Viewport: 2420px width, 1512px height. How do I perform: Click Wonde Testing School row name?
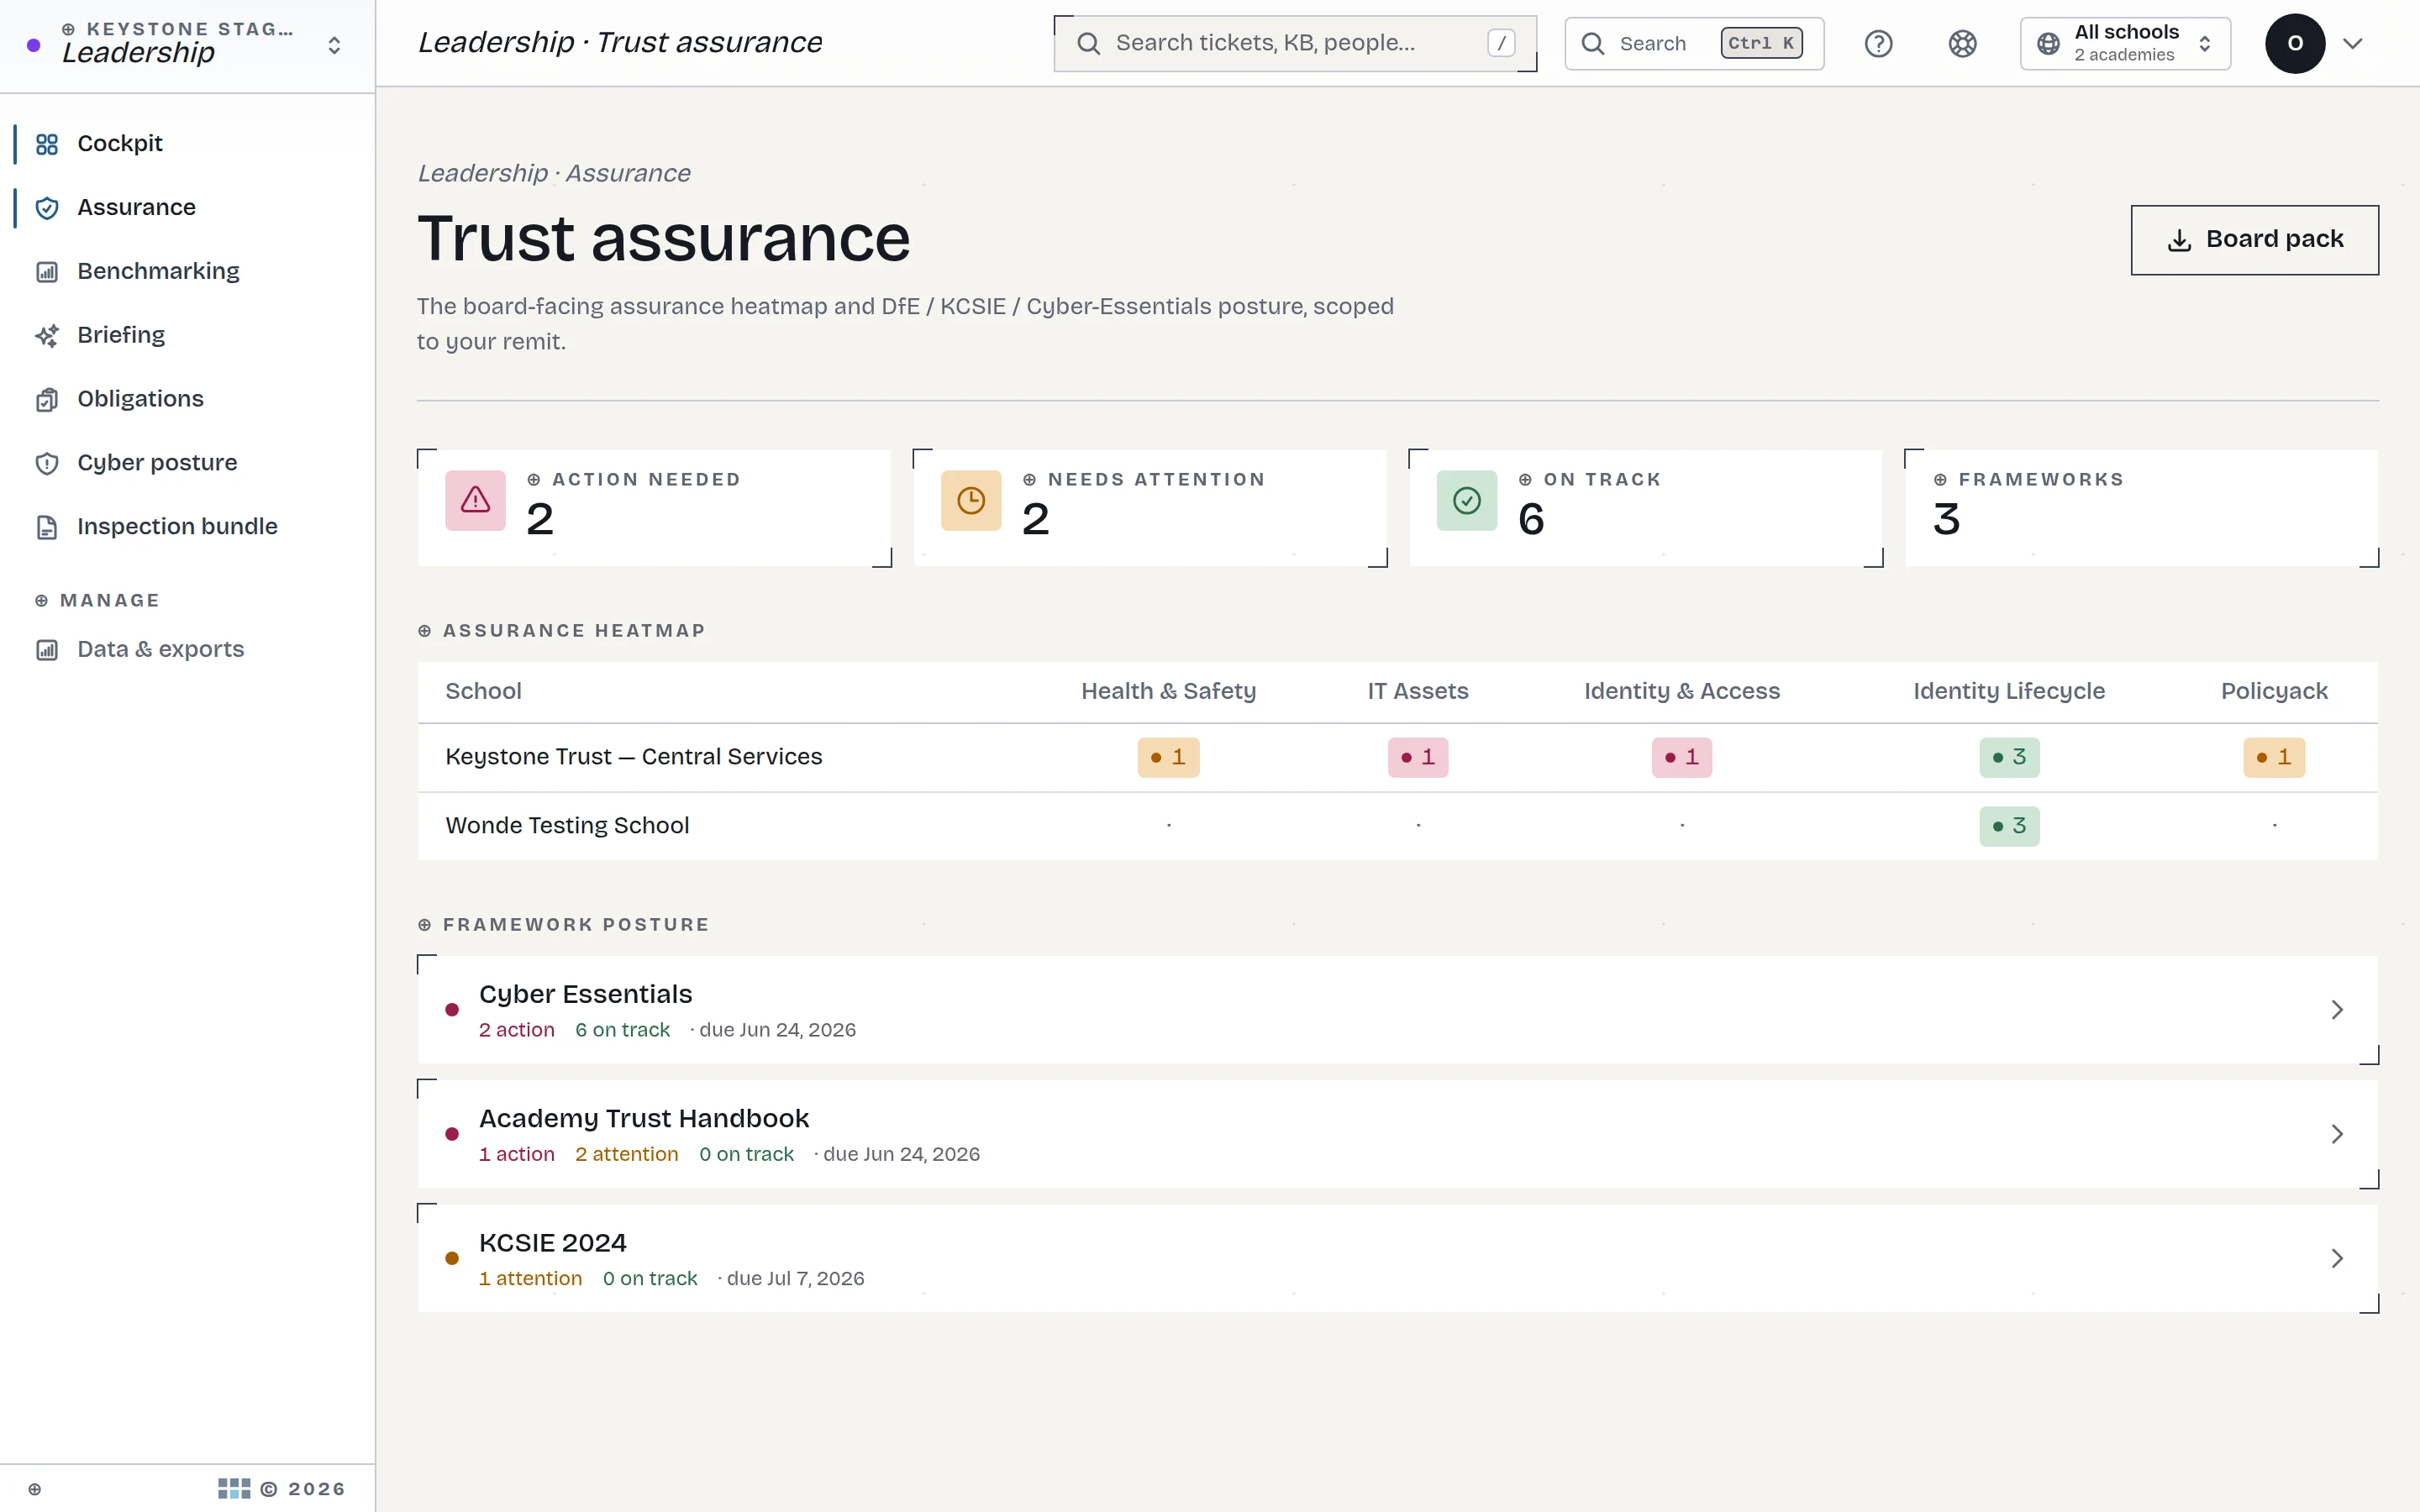(x=567, y=826)
